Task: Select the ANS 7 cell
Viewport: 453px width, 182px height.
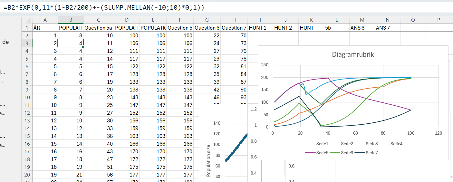Action: click(x=387, y=28)
